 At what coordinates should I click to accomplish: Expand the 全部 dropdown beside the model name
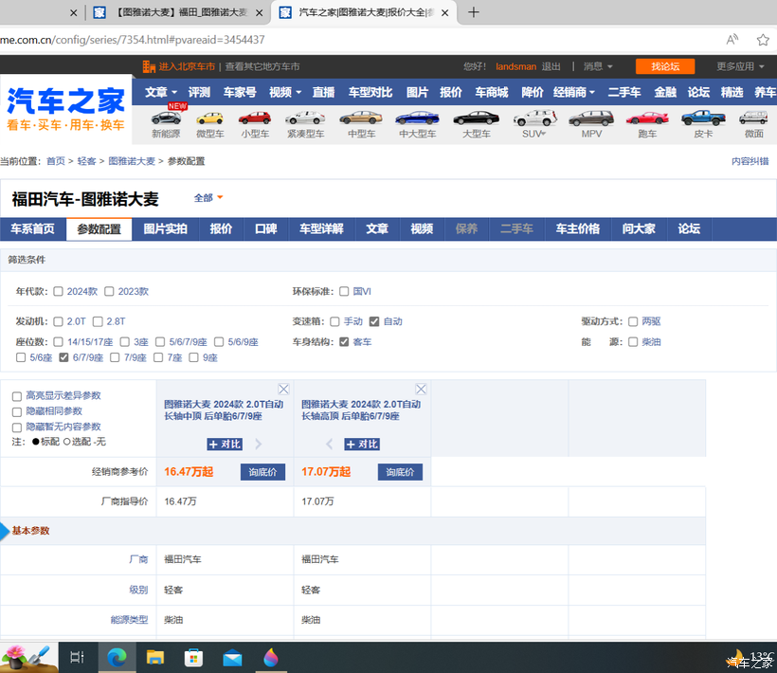(208, 198)
